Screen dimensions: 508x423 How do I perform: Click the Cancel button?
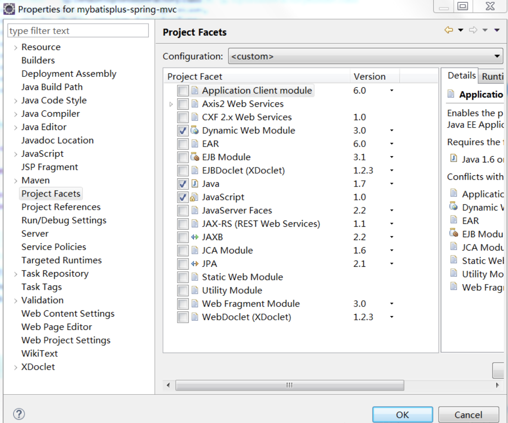pos(468,415)
